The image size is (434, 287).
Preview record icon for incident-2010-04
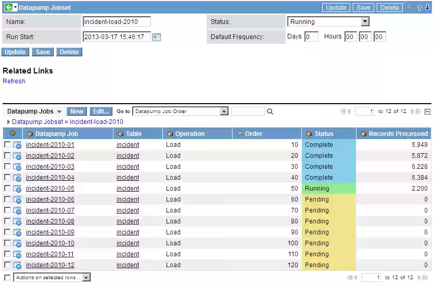click(x=17, y=178)
